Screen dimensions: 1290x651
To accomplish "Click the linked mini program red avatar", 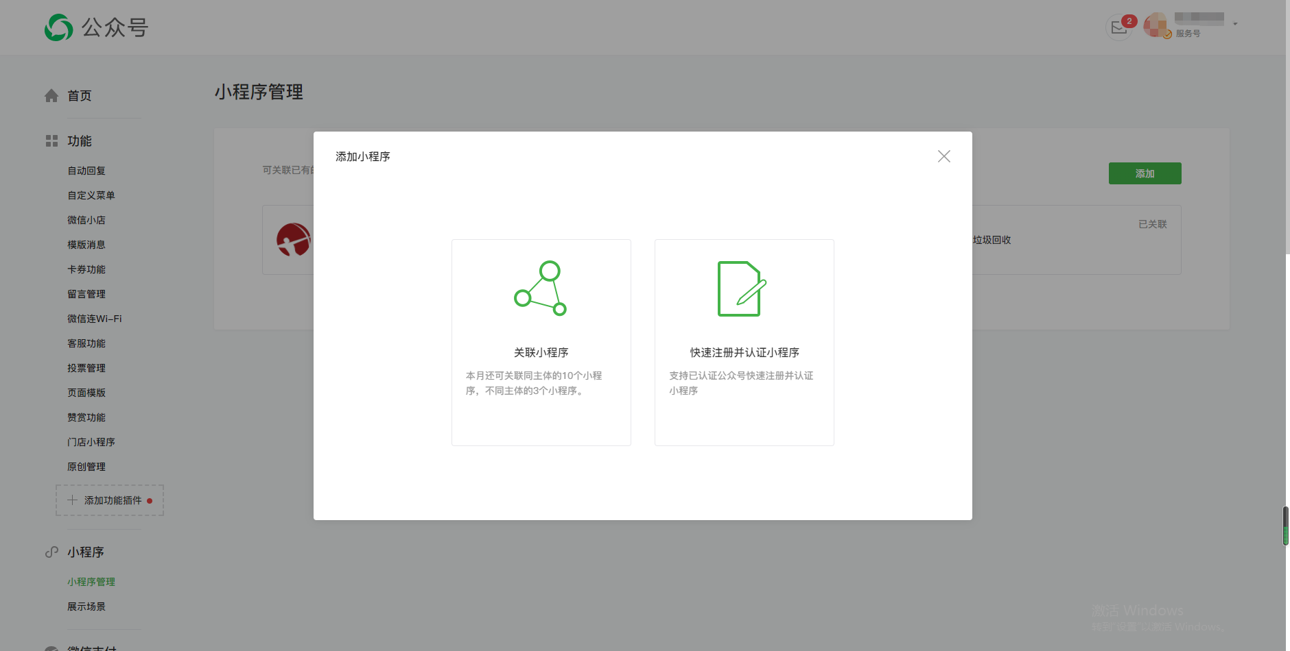I will 294,240.
